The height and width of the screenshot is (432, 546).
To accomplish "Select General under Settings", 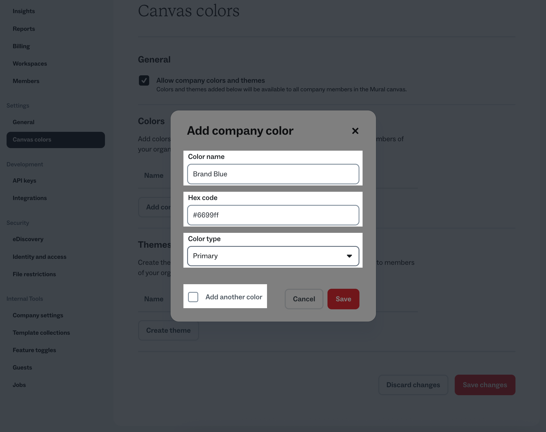I will [23, 122].
